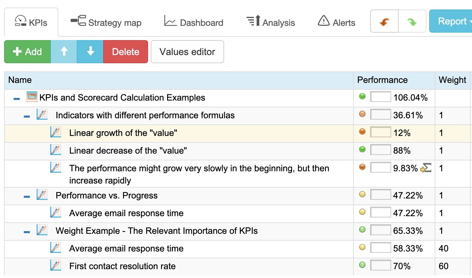
Task: Click the orange status dot next to 9.83%
Action: click(x=362, y=167)
